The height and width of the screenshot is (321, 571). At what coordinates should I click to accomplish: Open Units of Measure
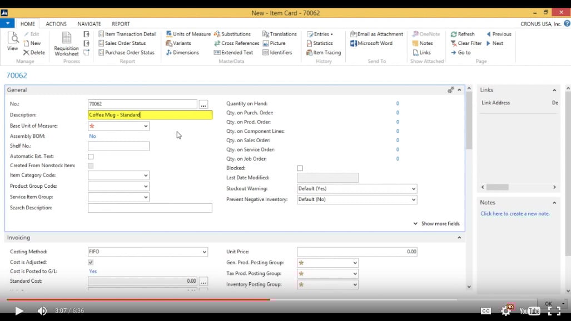pyautogui.click(x=188, y=34)
